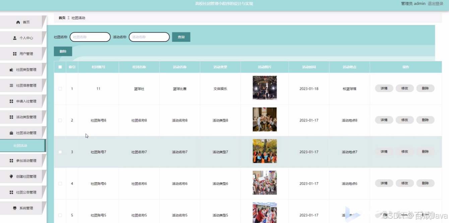Check the checkbox for row 5 社团名称5

(x=60, y=215)
